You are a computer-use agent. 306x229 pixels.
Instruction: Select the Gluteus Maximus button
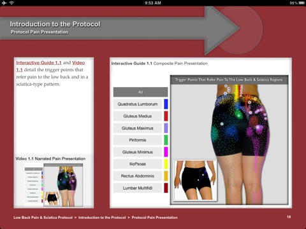(x=138, y=128)
